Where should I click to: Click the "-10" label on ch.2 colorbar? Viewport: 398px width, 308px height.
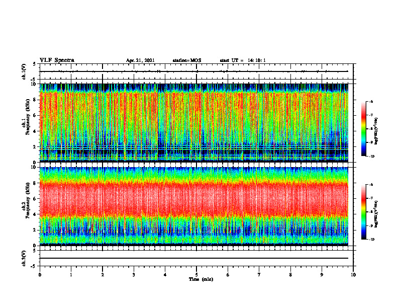coord(371,240)
